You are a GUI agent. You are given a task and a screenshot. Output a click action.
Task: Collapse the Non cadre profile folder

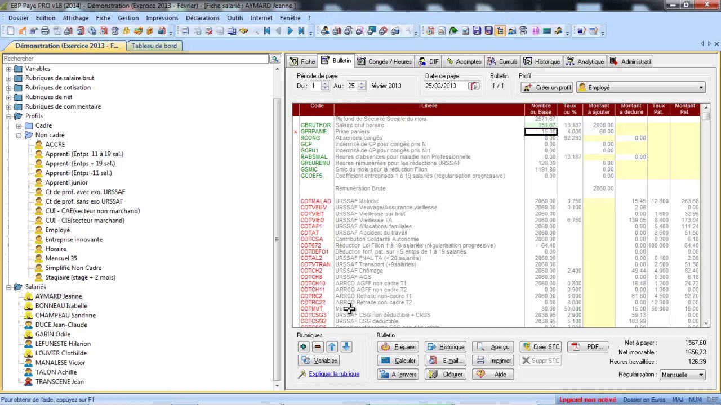point(19,135)
